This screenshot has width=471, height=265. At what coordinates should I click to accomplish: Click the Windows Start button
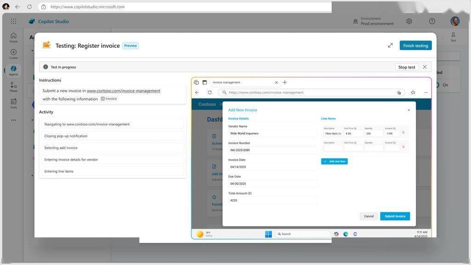[x=269, y=234]
